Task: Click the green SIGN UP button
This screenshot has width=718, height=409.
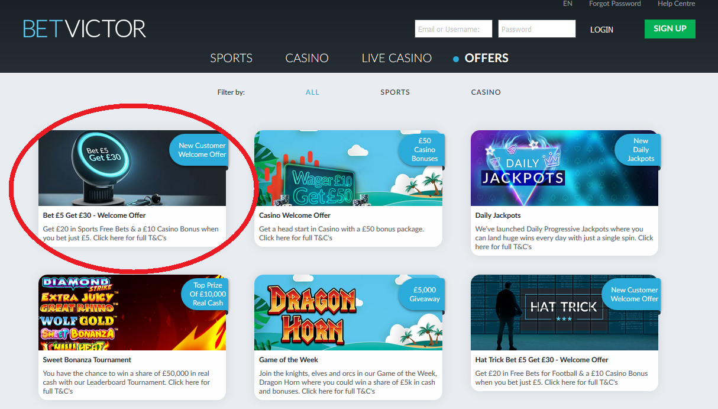Action: [x=670, y=28]
